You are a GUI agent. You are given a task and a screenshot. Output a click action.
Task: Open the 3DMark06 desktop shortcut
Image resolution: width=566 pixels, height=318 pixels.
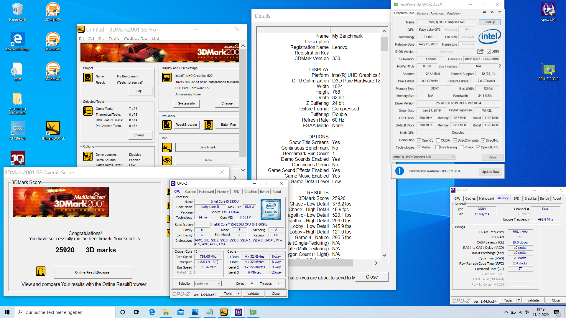pyautogui.click(x=53, y=12)
